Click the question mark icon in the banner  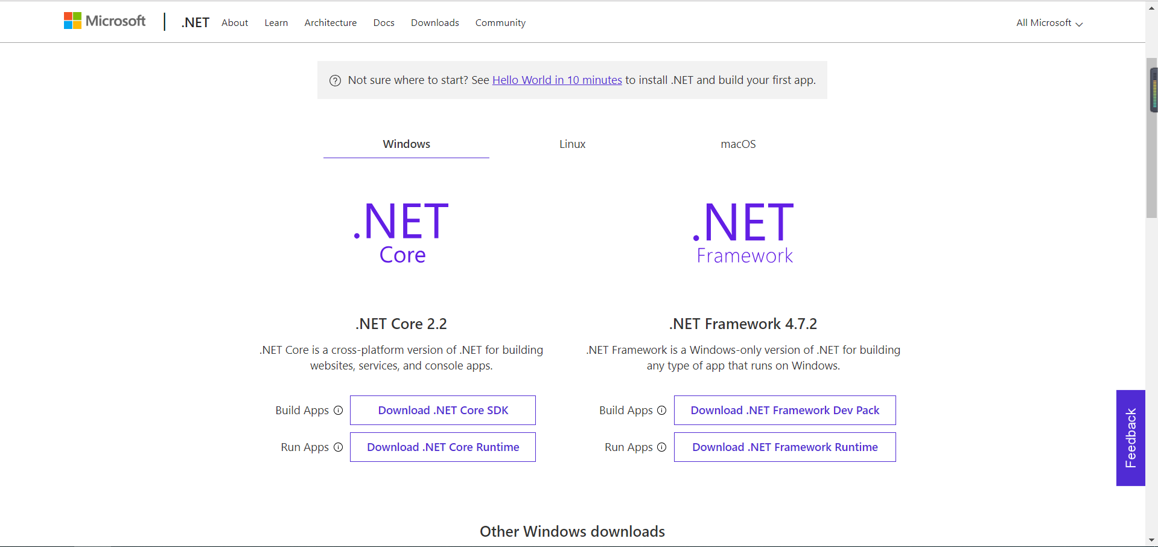coord(335,80)
